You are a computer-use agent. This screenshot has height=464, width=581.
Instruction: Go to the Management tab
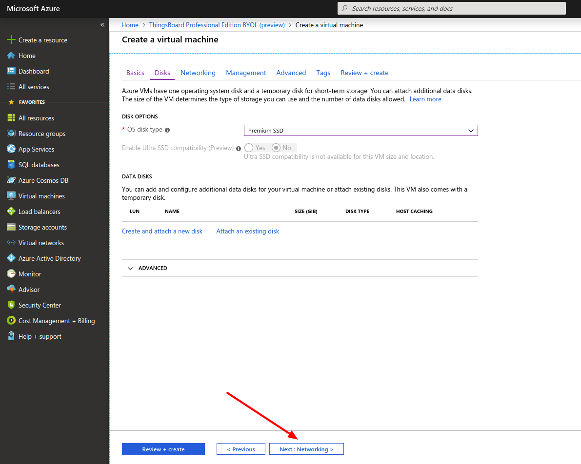[246, 73]
